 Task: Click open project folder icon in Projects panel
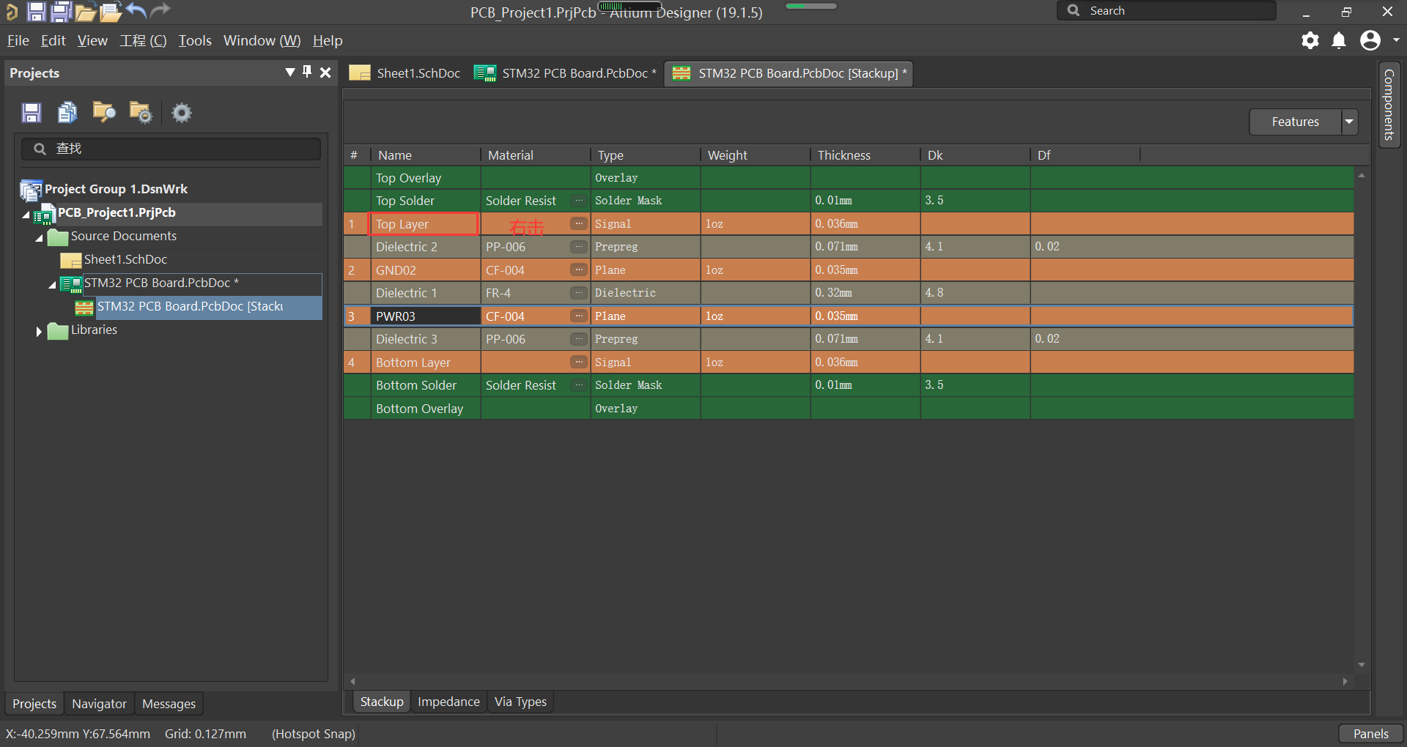point(104,112)
